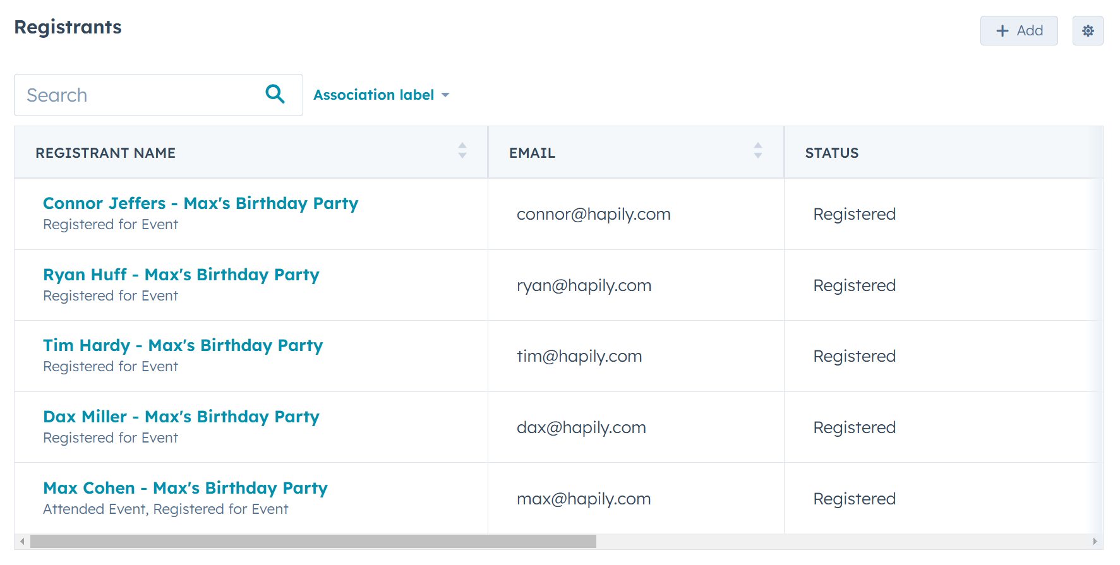
Task: Click the Email column header text
Action: 532,153
